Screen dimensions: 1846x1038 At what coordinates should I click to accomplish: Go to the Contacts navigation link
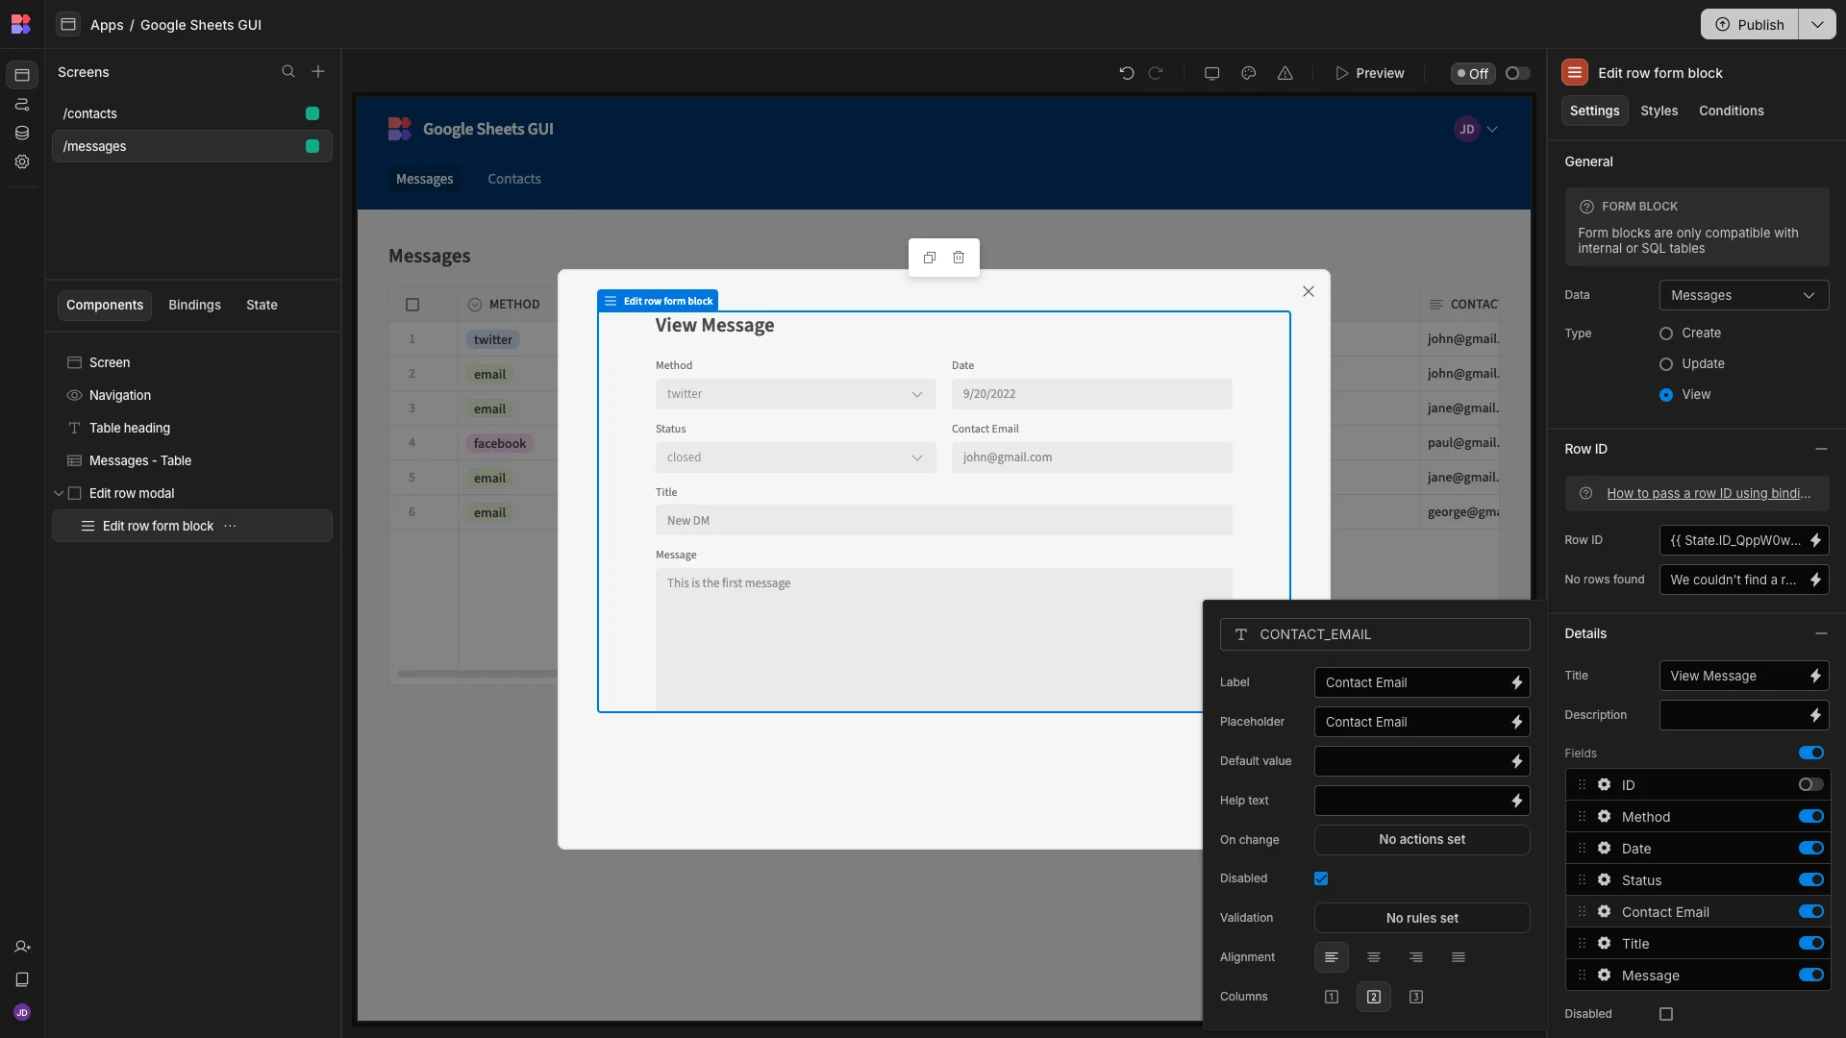click(513, 179)
